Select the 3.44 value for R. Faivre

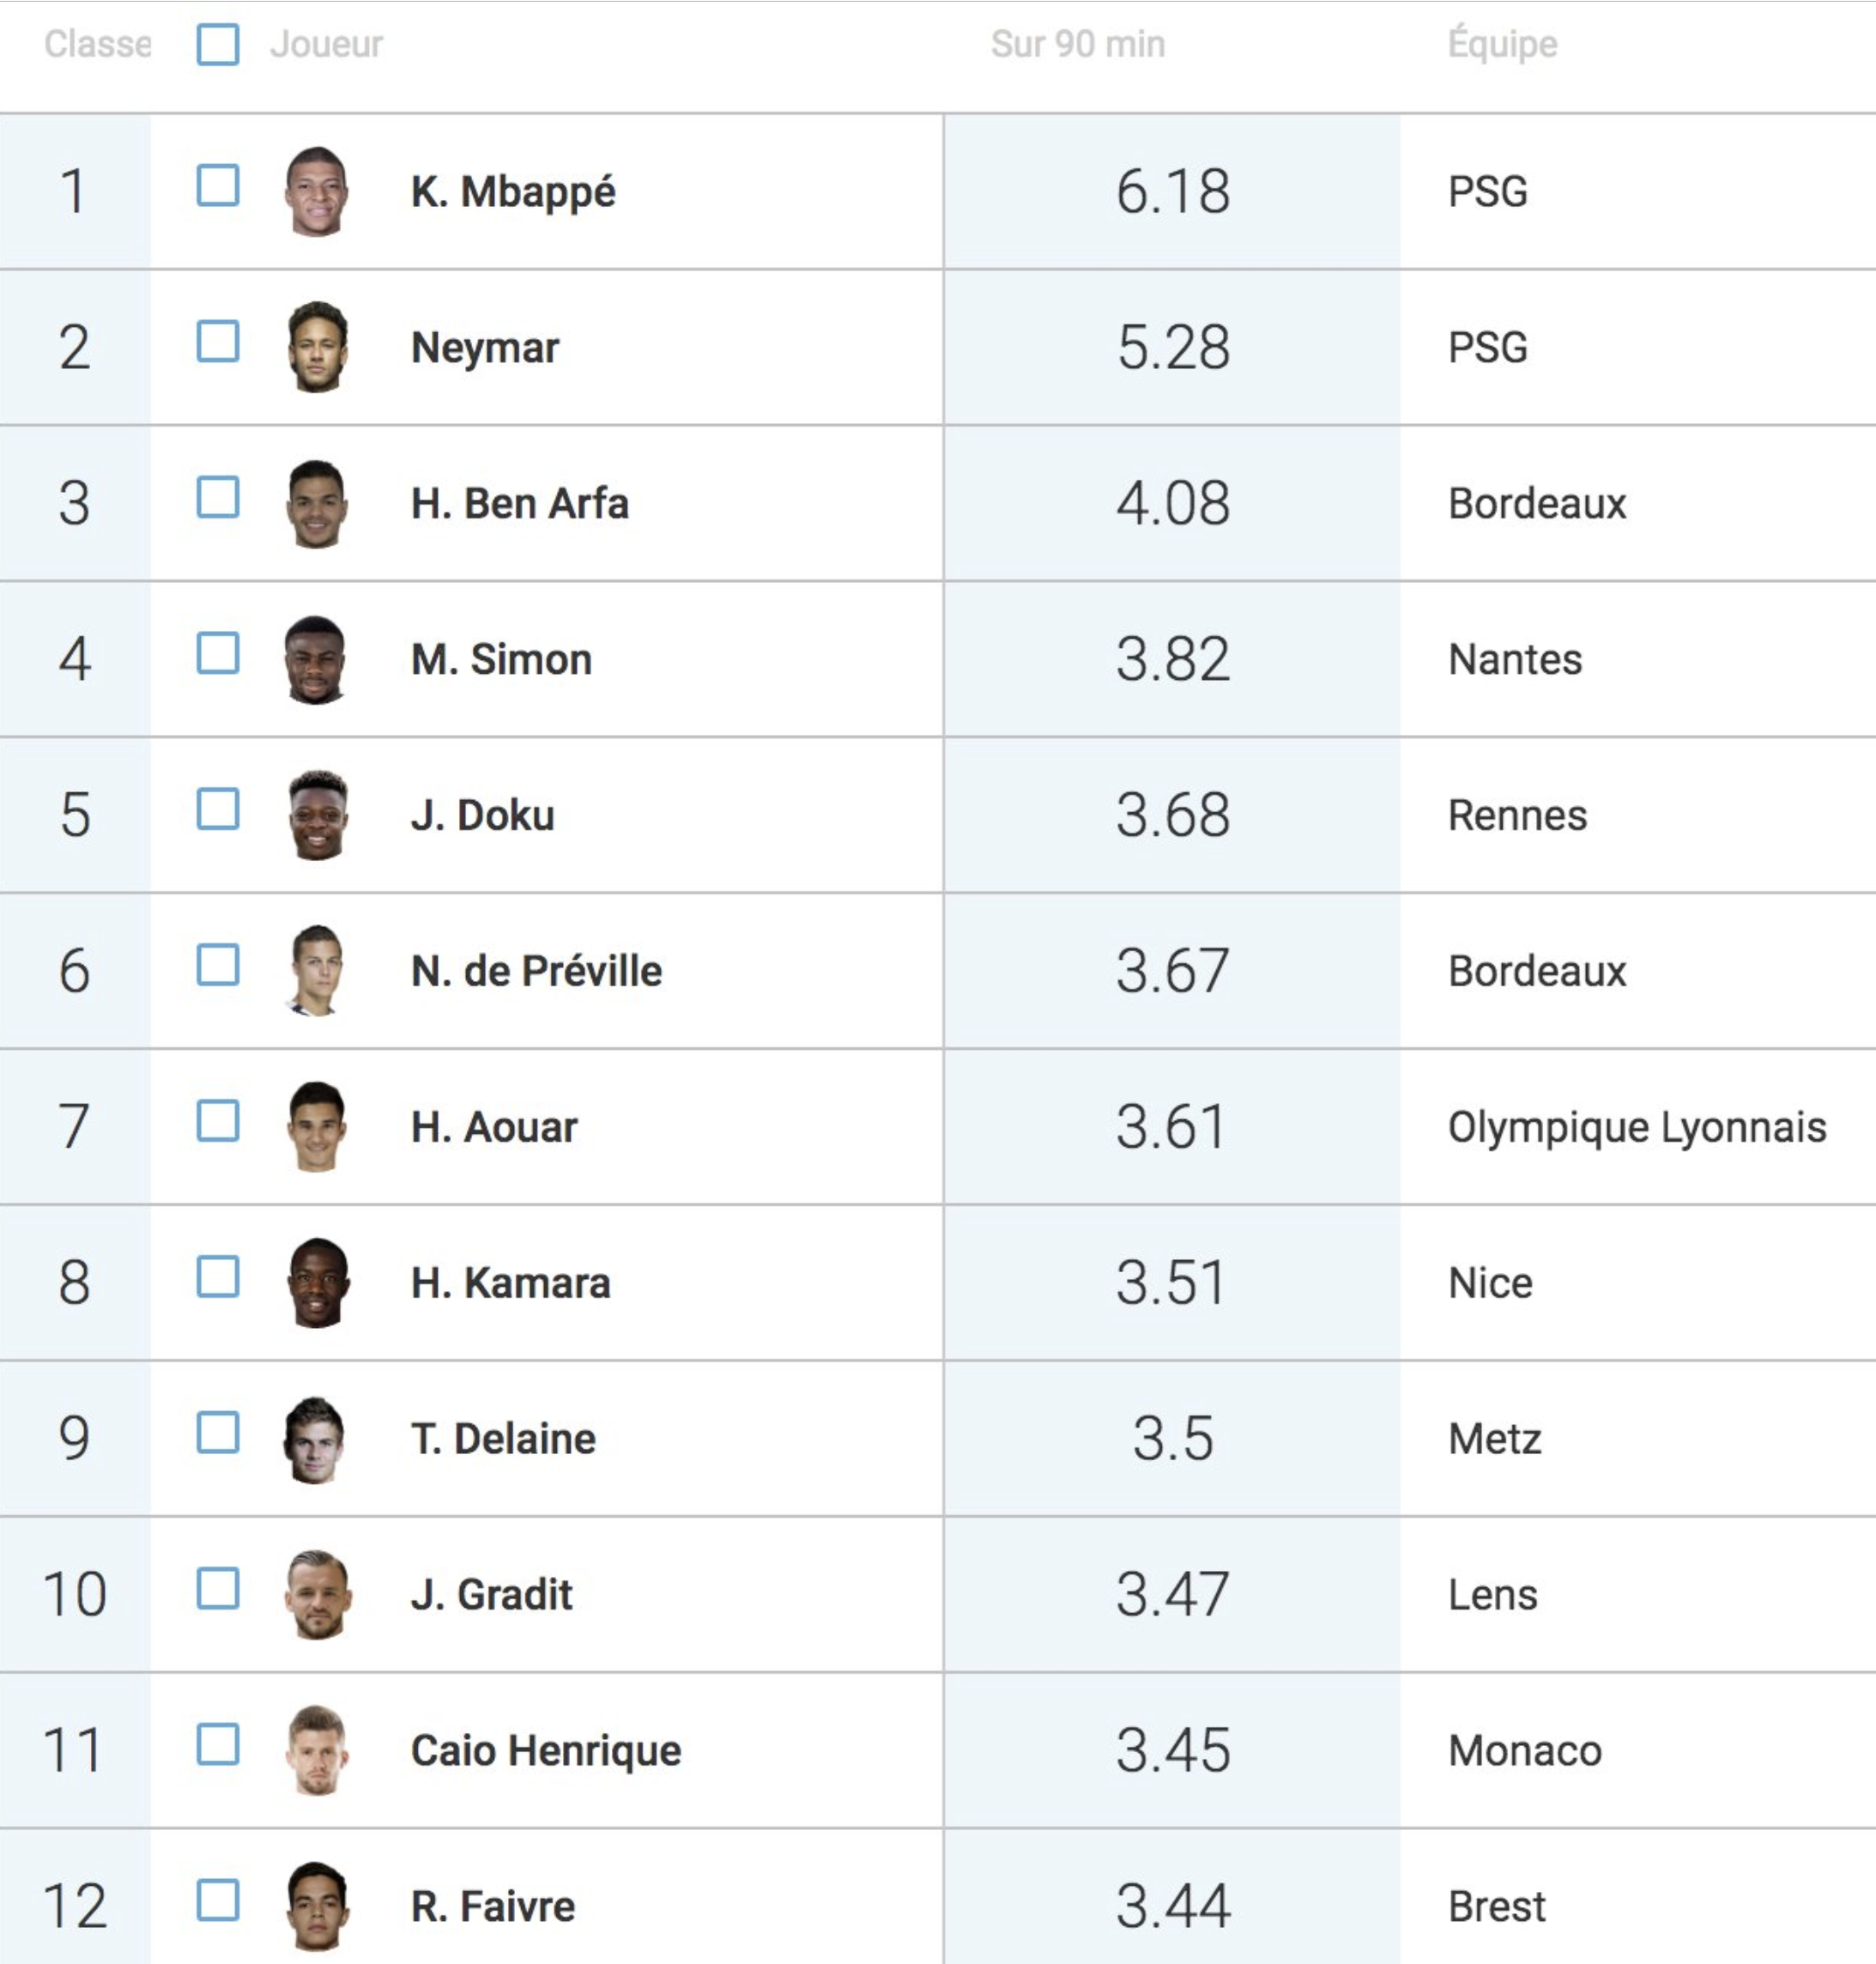[x=1173, y=1906]
